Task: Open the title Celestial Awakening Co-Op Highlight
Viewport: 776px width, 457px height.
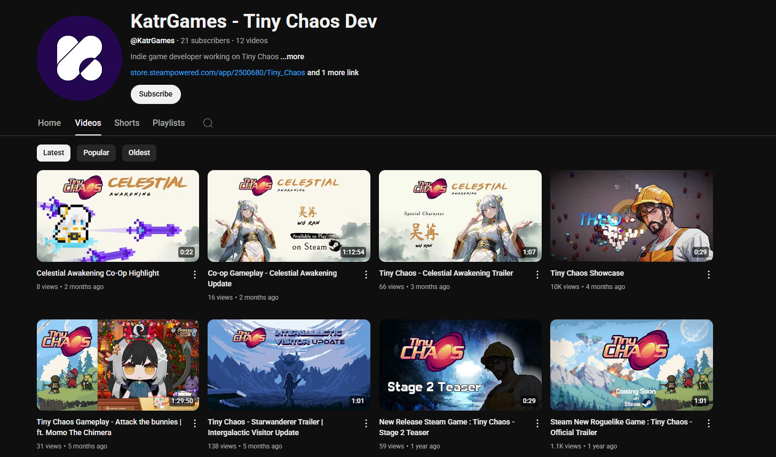Action: 98,273
